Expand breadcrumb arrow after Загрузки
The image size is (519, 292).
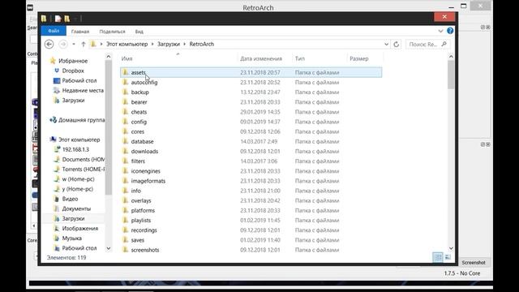tap(185, 44)
